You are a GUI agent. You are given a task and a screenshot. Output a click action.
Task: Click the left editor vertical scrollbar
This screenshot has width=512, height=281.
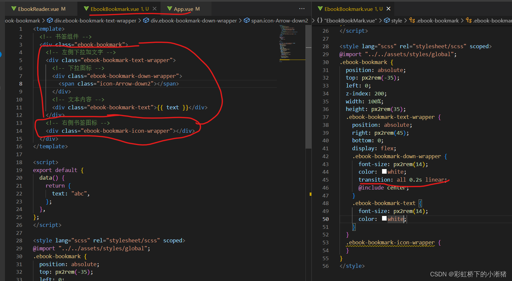pyautogui.click(x=308, y=87)
